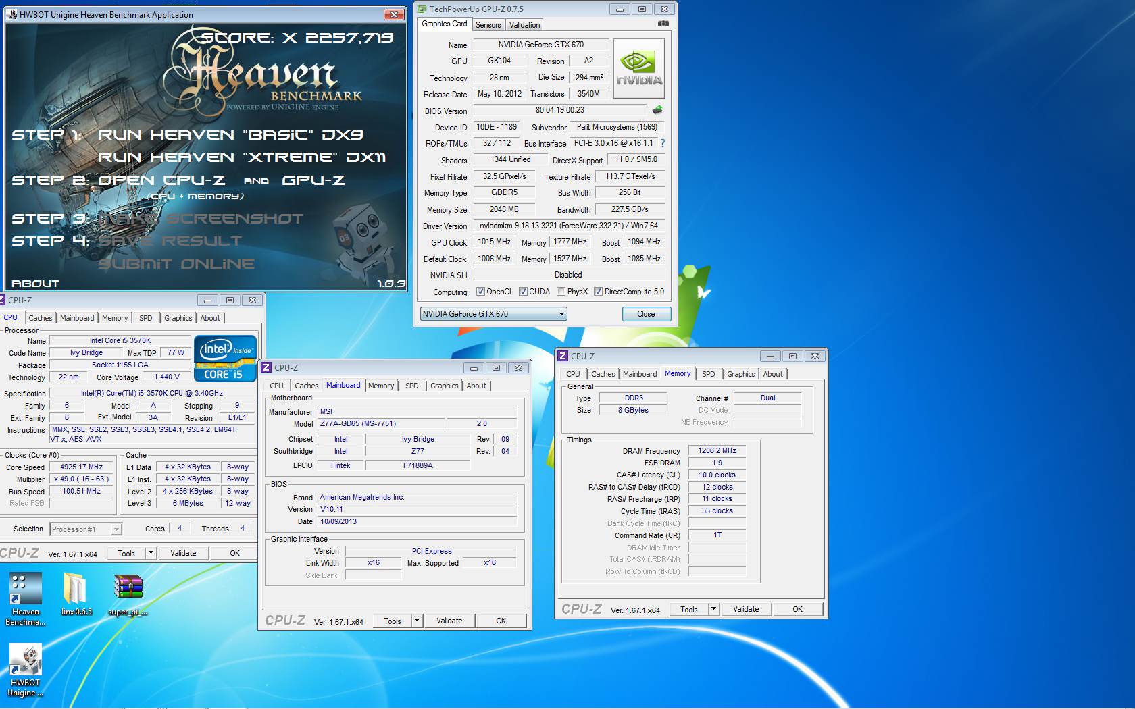
Task: Click the DRAM Frequency value 1206.2 MHz
Action: [717, 450]
